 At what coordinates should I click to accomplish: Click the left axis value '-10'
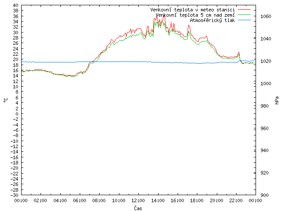[15, 141]
